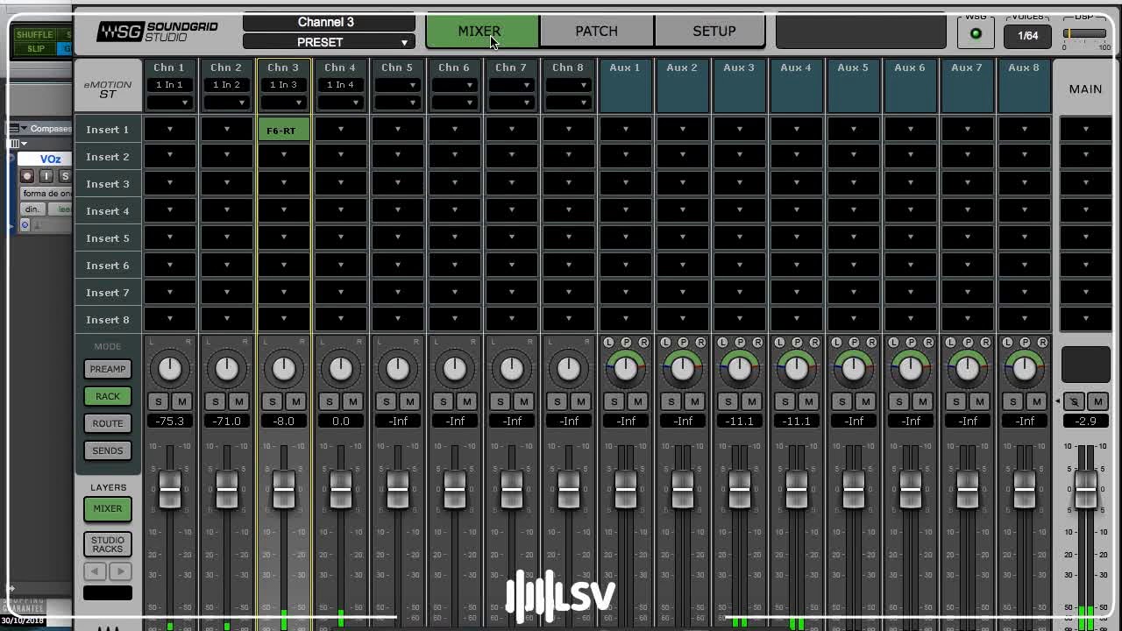Screen dimensions: 1122x631
Task: Click the Aux 4 pan knob
Action: pyautogui.click(x=796, y=369)
